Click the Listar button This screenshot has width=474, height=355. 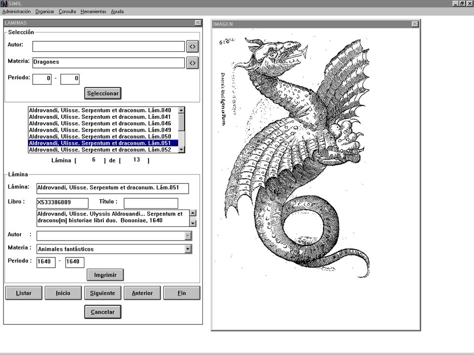click(x=24, y=293)
